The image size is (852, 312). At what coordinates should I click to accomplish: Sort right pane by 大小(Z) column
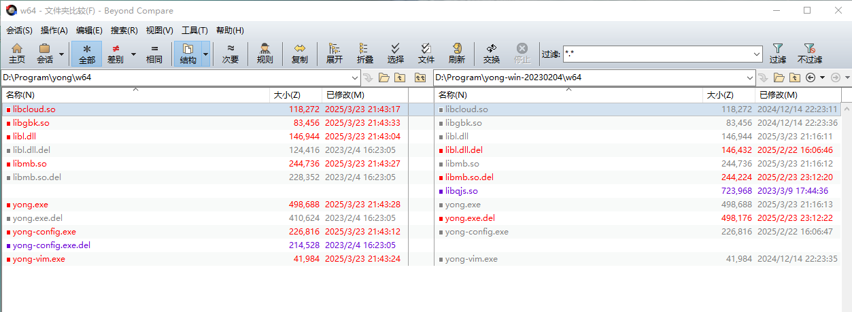729,95
